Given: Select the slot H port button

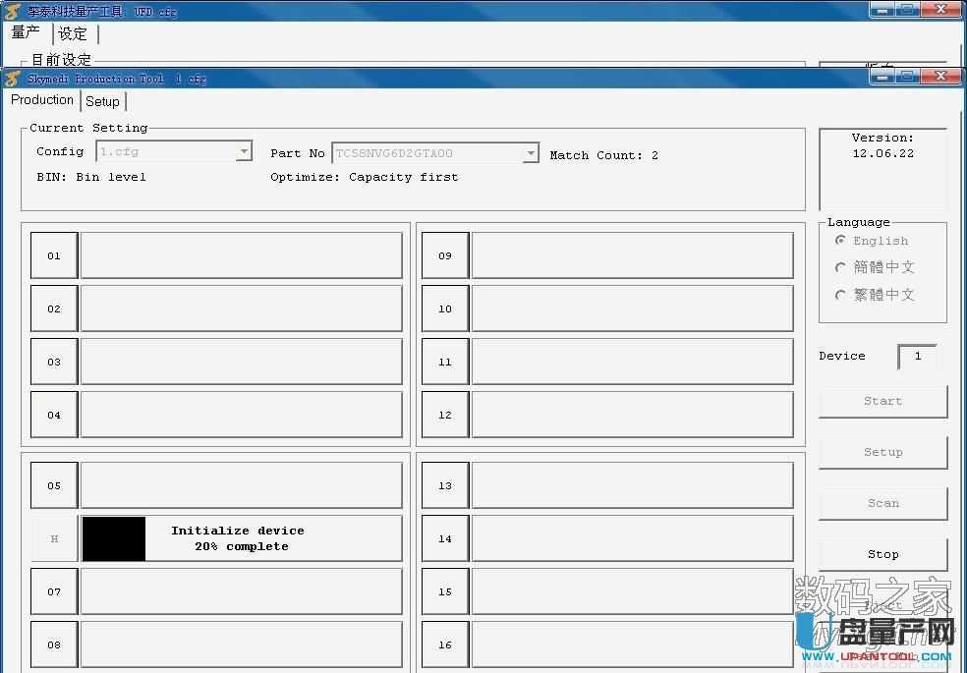Looking at the screenshot, I should click(x=54, y=538).
